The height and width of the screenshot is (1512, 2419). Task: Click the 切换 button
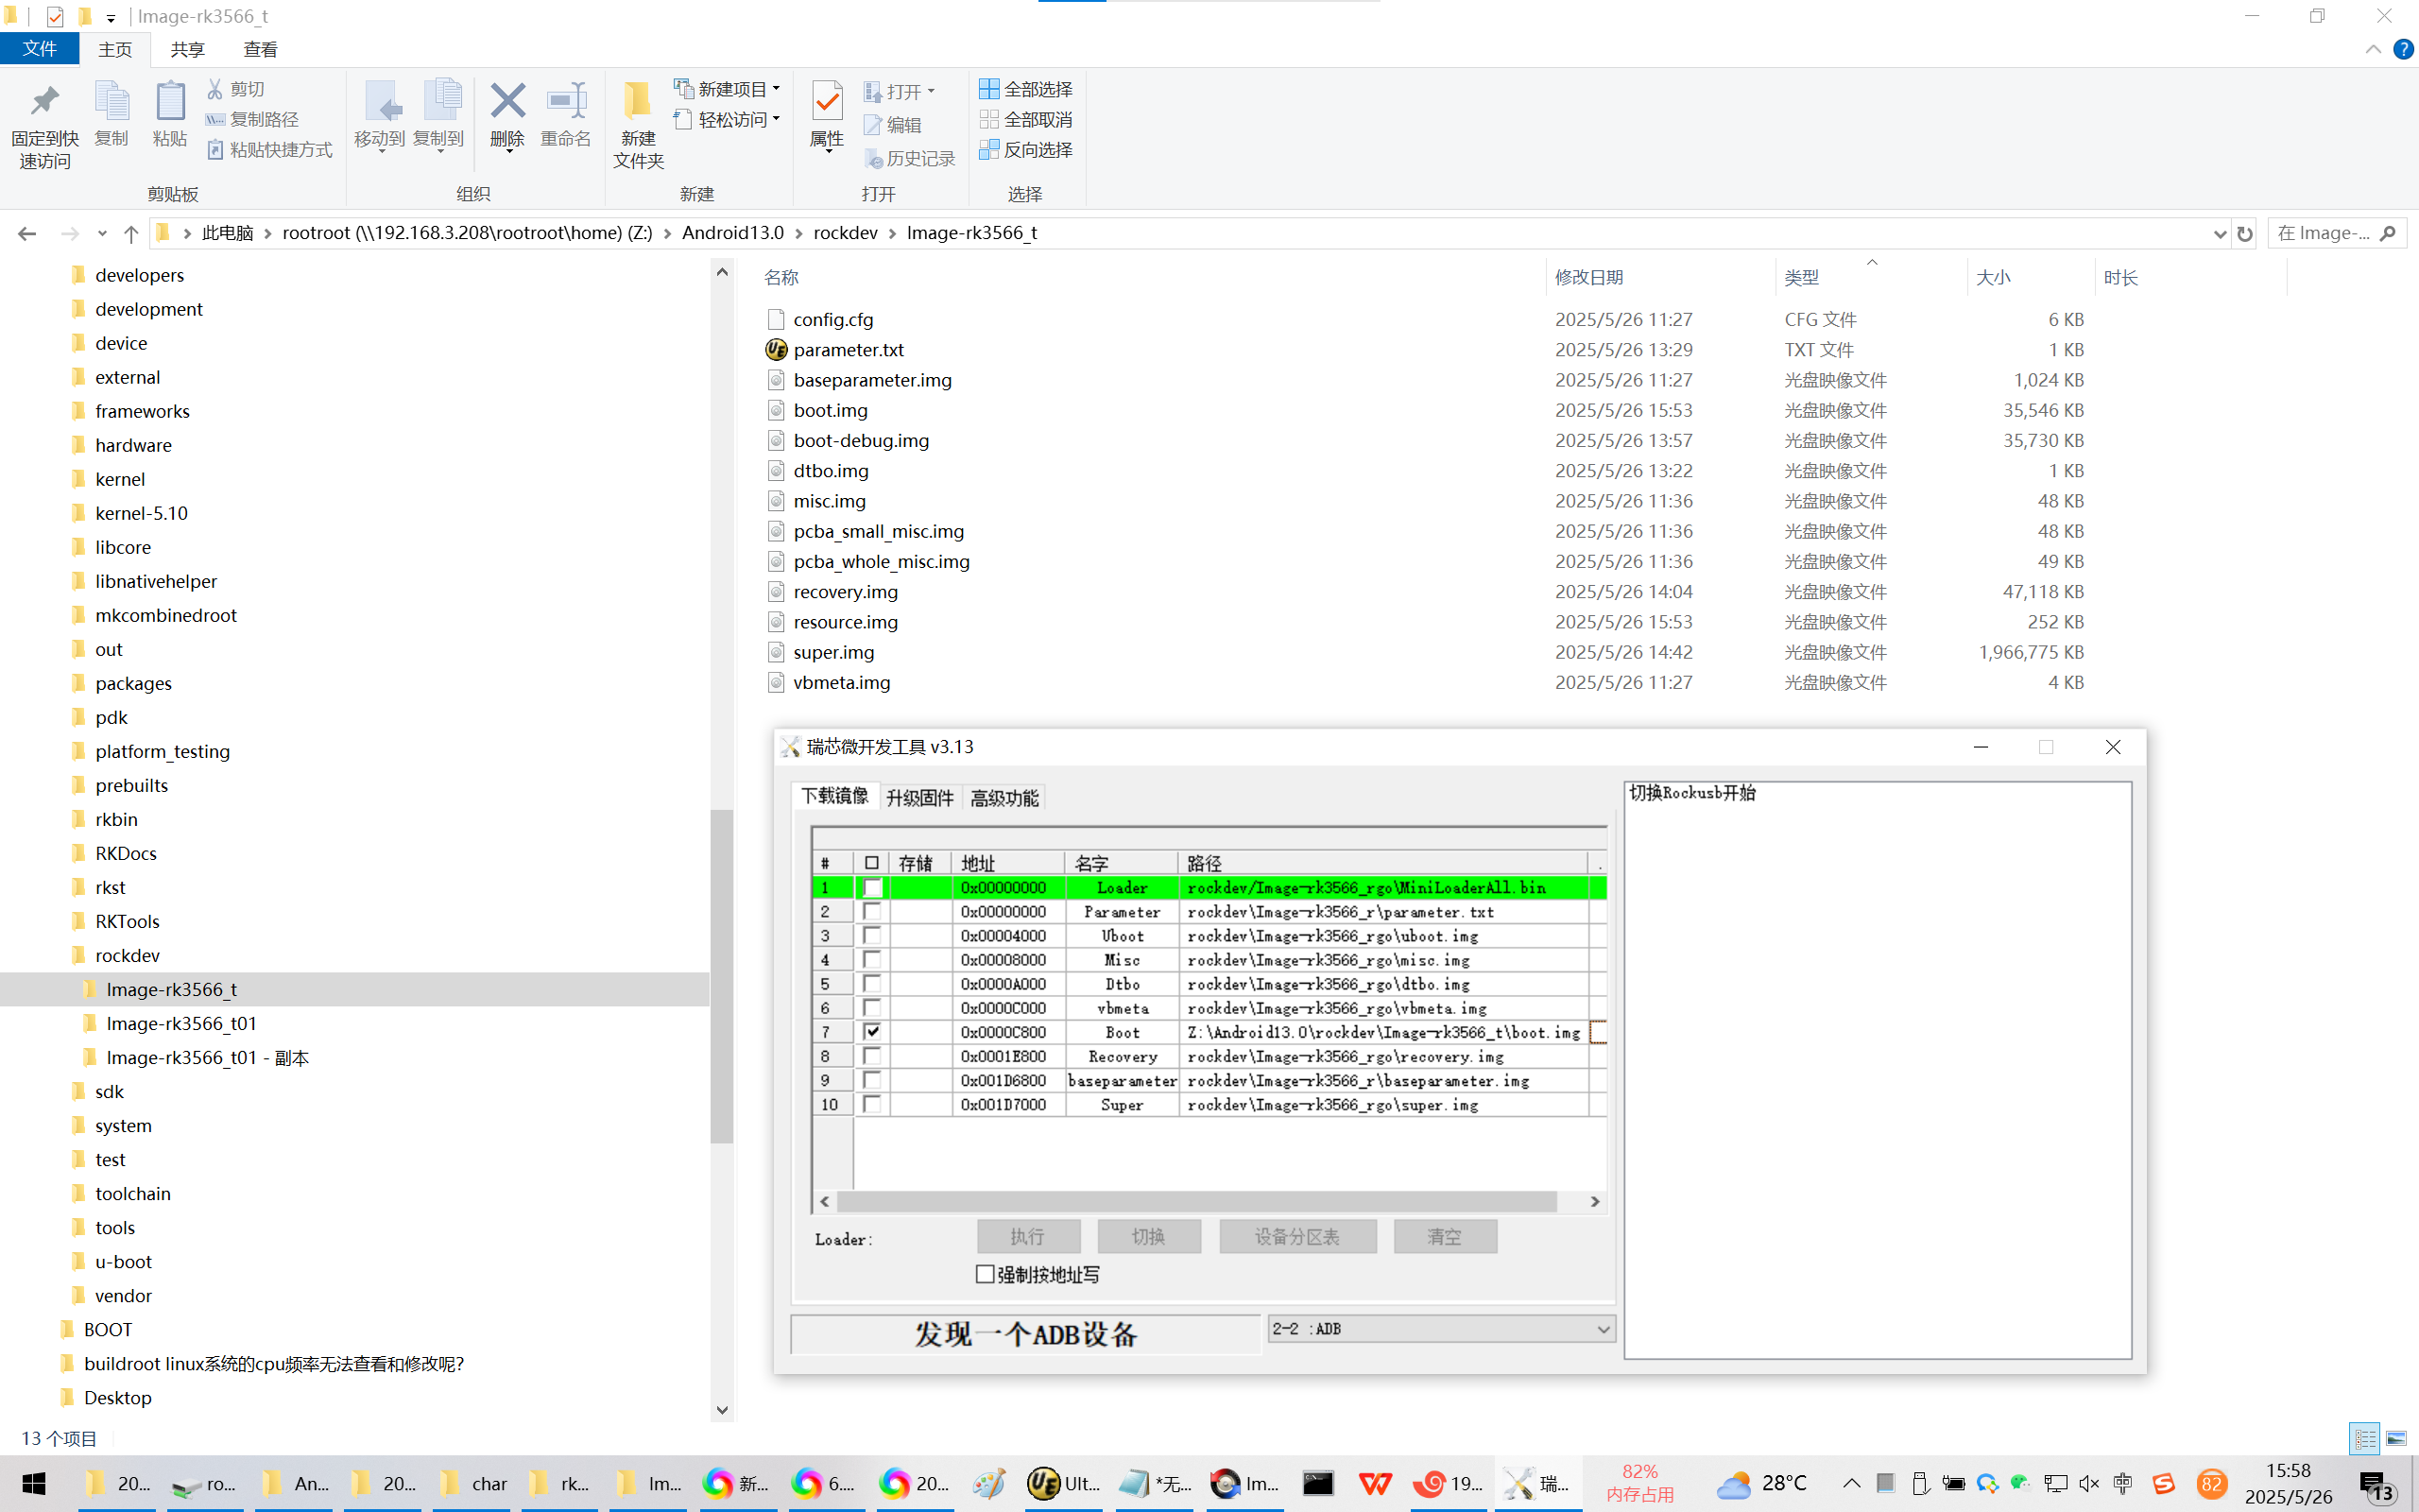click(1148, 1237)
